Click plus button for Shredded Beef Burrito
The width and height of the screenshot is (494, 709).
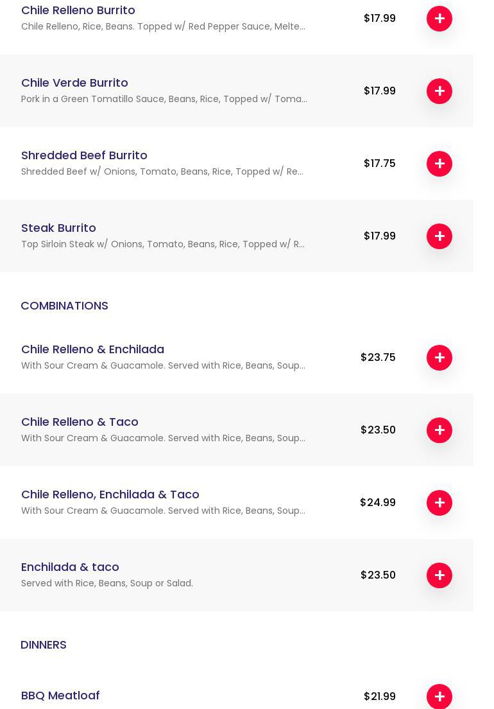(x=439, y=164)
